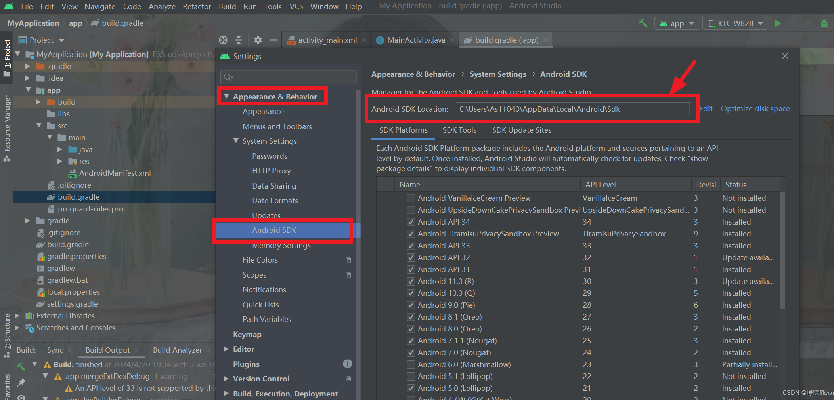The image size is (834, 400).
Task: Hide the Project panel with the minus icon
Action: (x=274, y=40)
